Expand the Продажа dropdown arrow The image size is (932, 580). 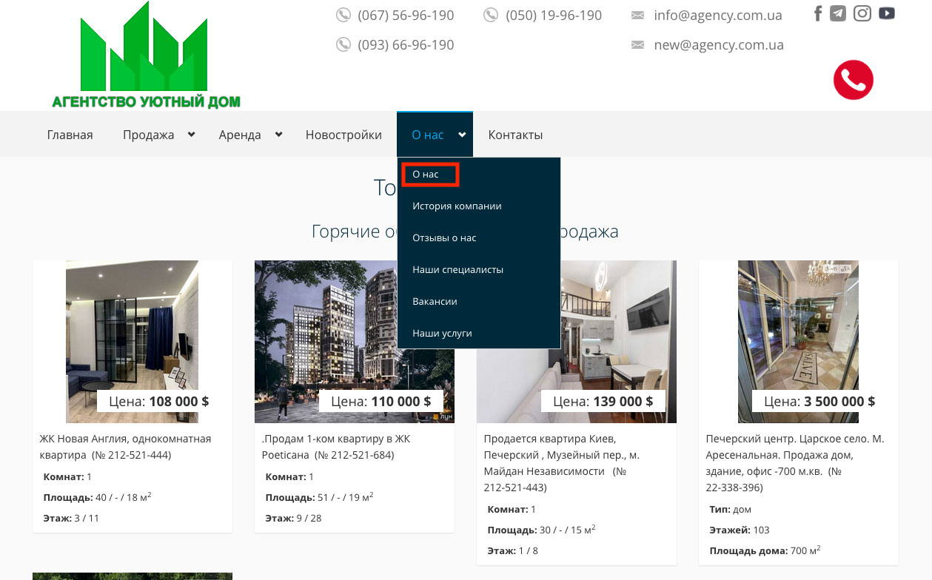191,135
